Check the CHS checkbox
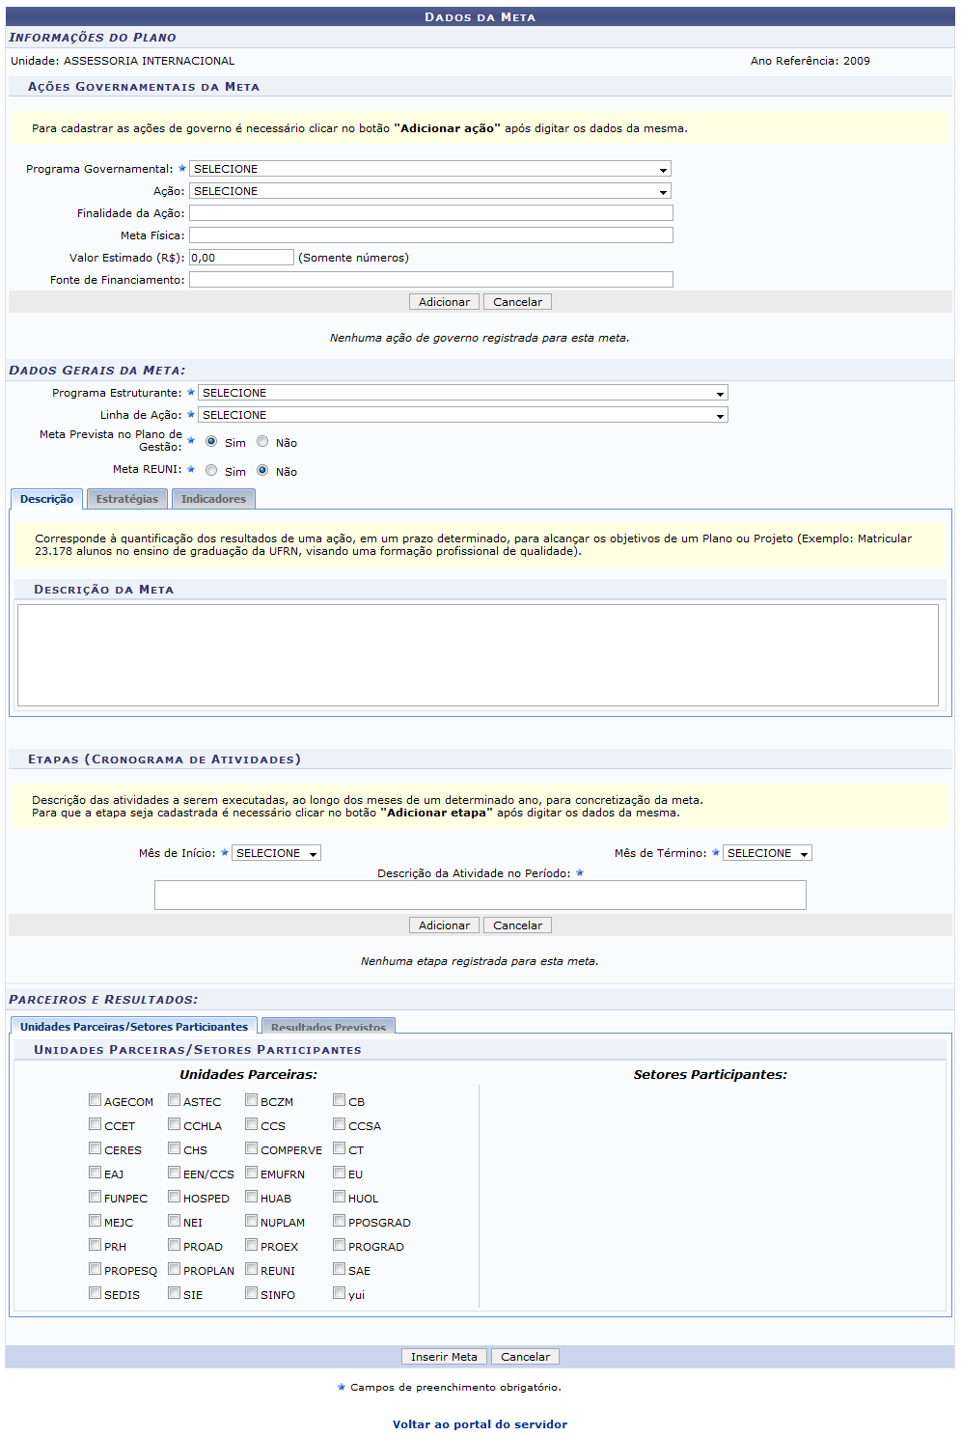Image resolution: width=961 pixels, height=1436 pixels. [x=174, y=1147]
